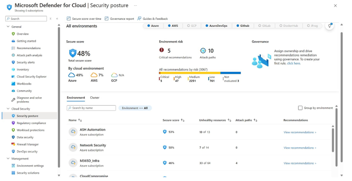This screenshot has height=181, width=352.
Task: Open Regulatory compliance icon
Action: pyautogui.click(x=13, y=123)
